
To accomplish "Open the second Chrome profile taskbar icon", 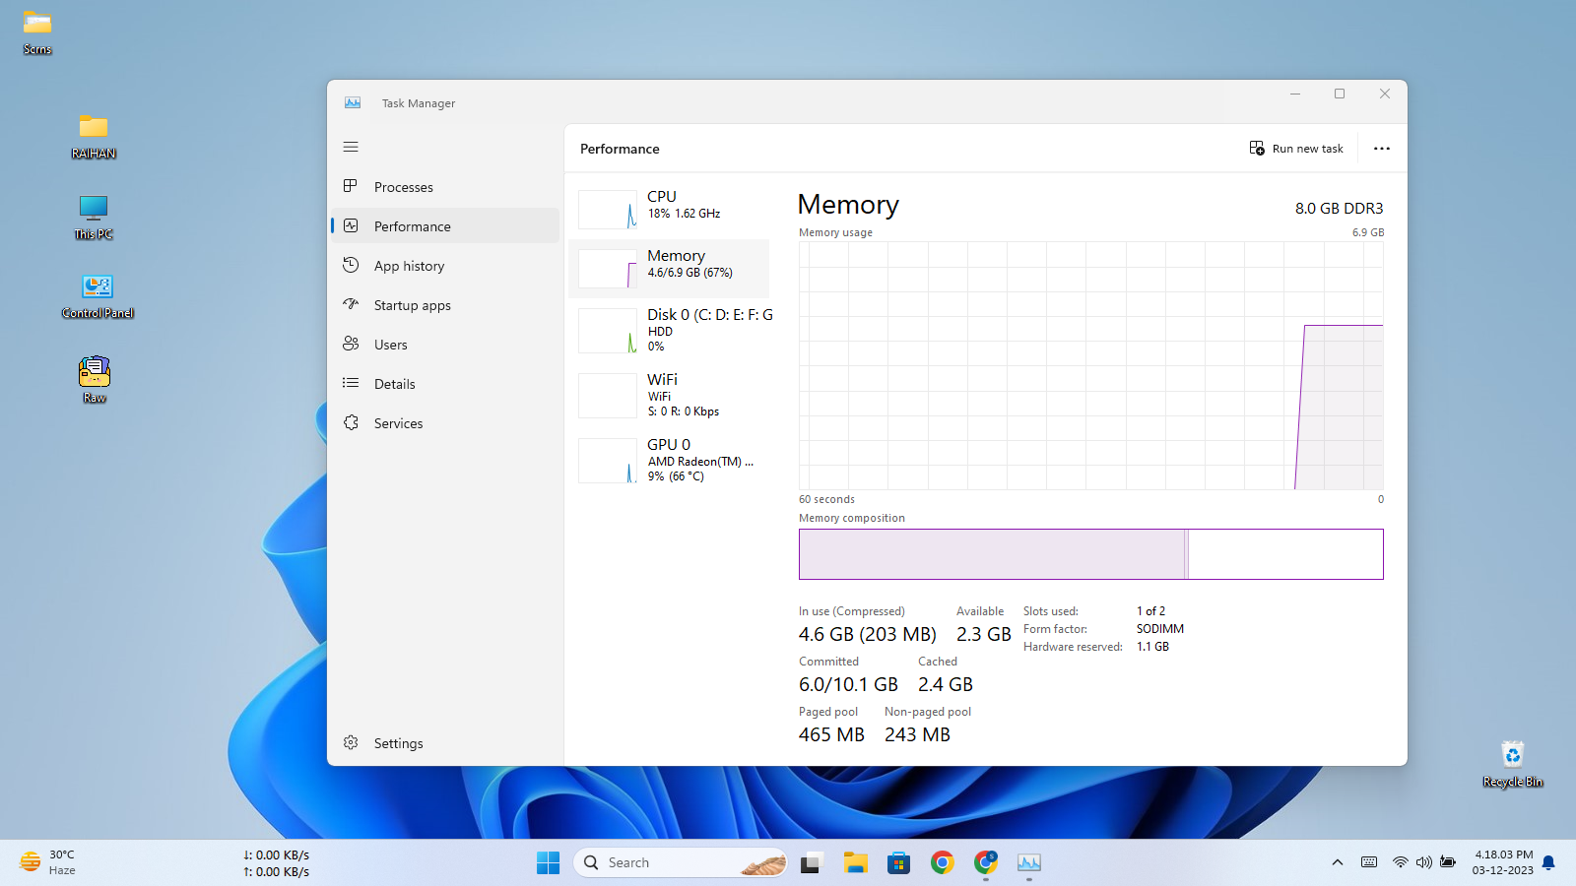I will point(986,862).
